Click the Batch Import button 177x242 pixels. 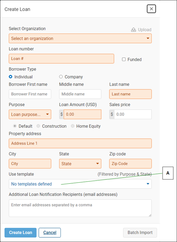[140, 233]
